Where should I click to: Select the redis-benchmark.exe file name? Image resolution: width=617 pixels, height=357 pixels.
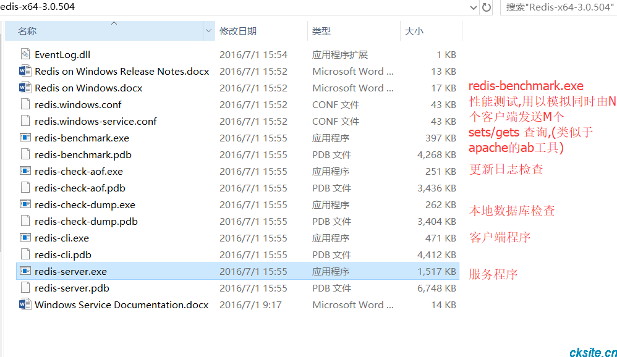(x=82, y=138)
